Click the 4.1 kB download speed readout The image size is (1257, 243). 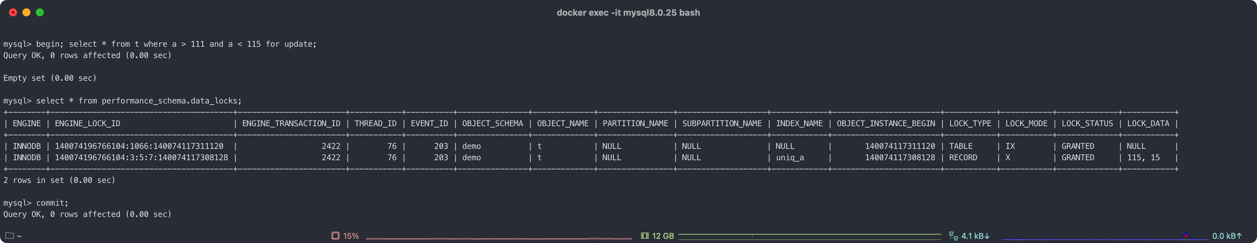tap(975, 236)
